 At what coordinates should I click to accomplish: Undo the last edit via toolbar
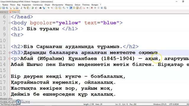tap(32, 8)
